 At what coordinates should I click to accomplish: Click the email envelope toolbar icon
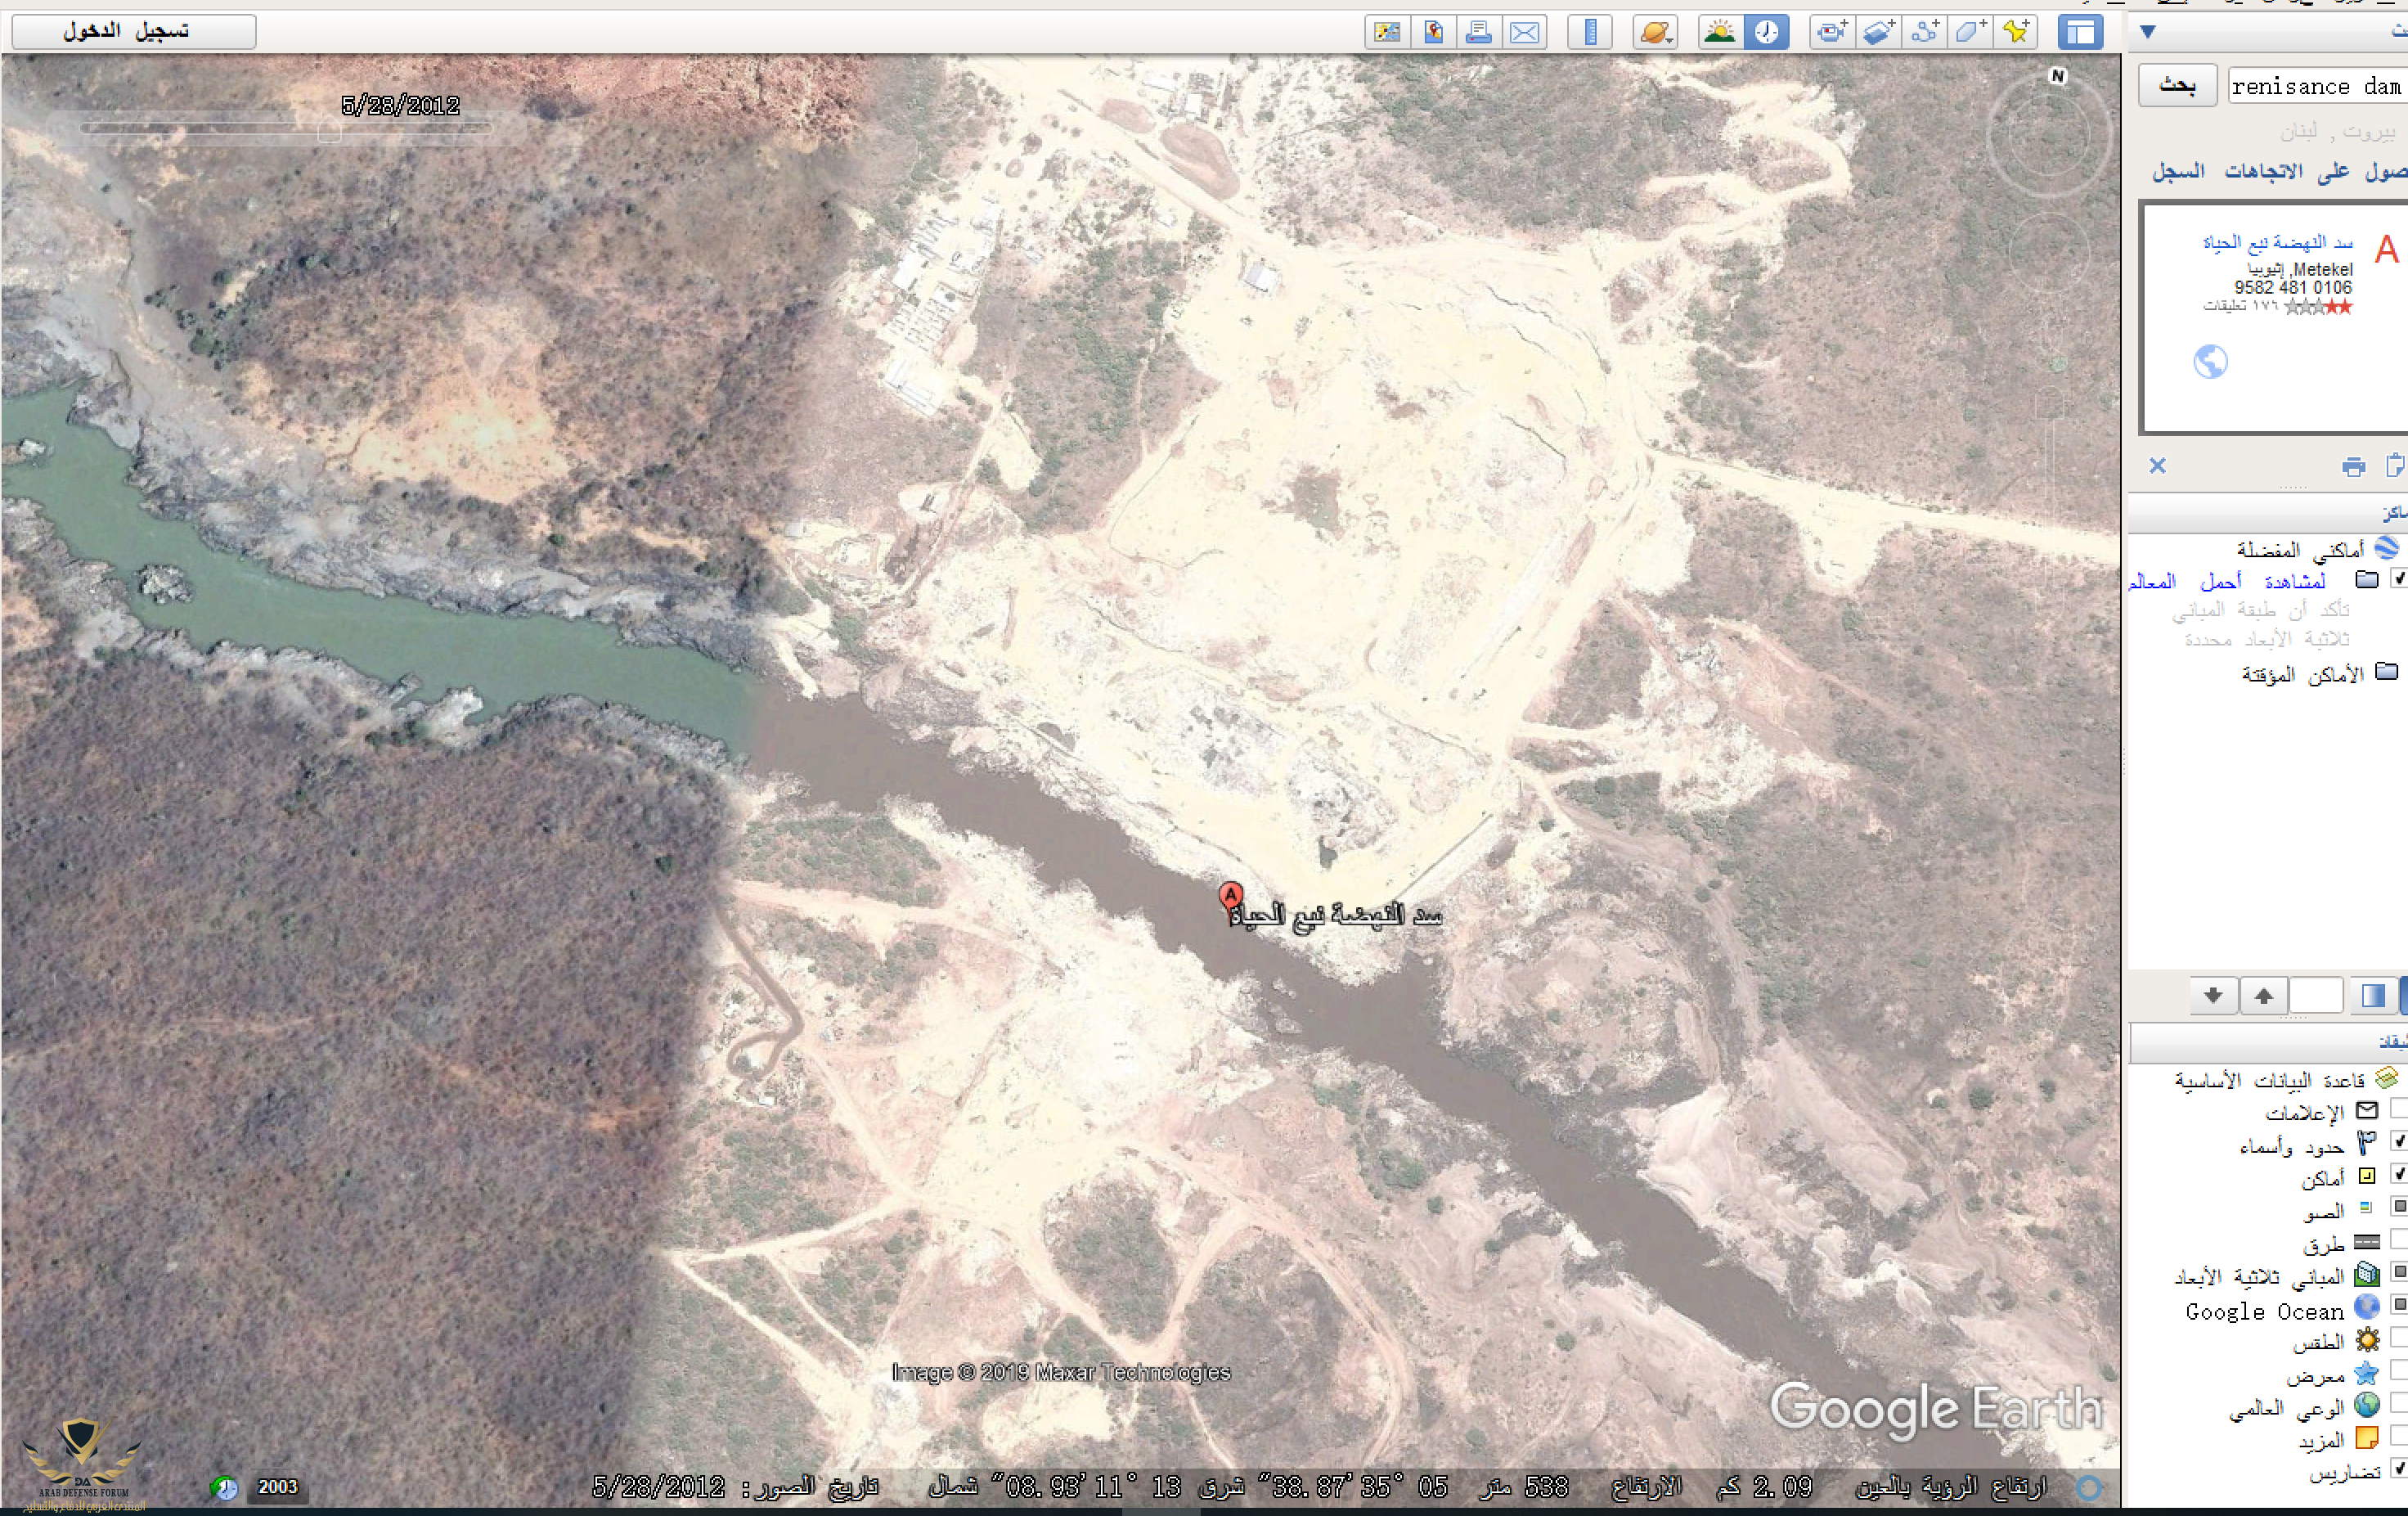pos(1525,33)
